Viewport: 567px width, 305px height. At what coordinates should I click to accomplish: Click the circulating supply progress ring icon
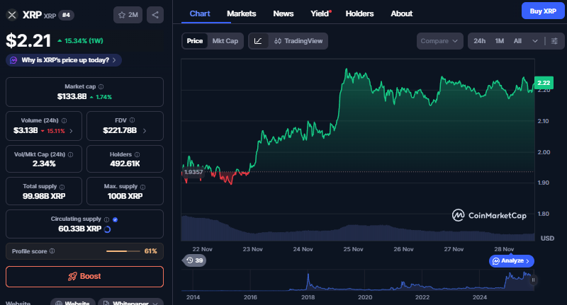pyautogui.click(x=108, y=229)
